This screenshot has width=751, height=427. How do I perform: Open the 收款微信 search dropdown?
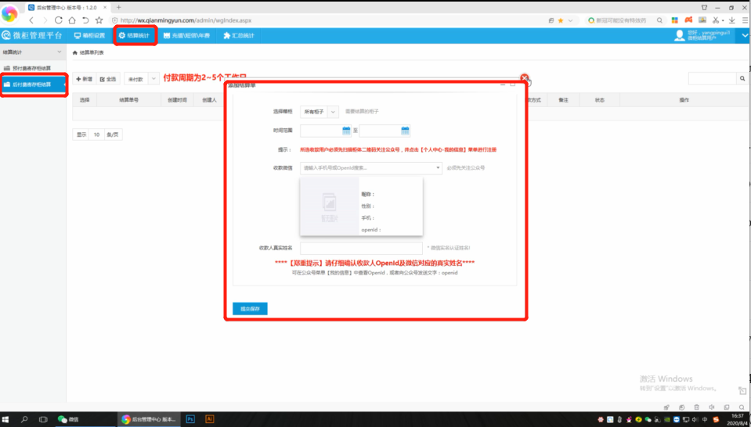pyautogui.click(x=370, y=167)
